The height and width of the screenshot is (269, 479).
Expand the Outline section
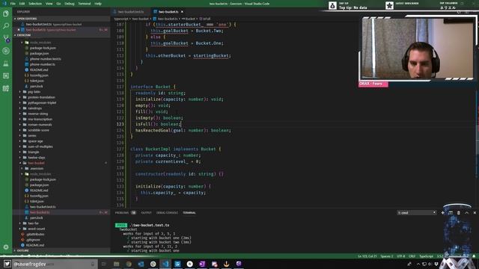tap(61, 250)
